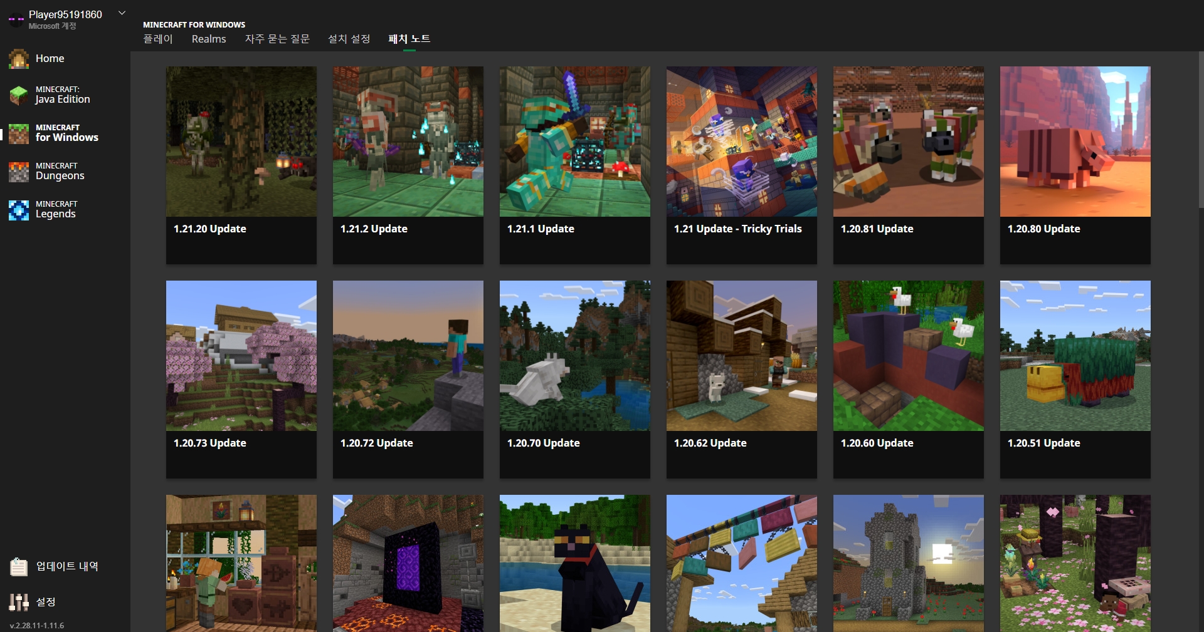
Task: Open the 설치 설정 tab
Action: 349,39
